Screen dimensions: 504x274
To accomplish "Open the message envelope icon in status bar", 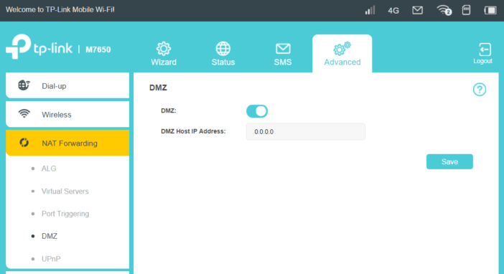I will (418, 10).
